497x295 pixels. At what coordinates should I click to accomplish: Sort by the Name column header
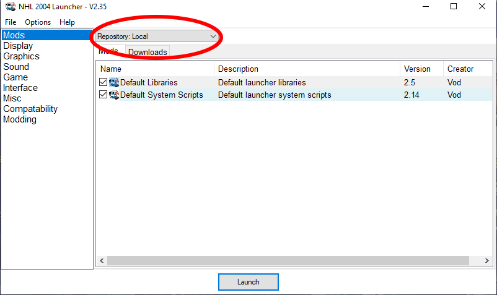coord(155,69)
